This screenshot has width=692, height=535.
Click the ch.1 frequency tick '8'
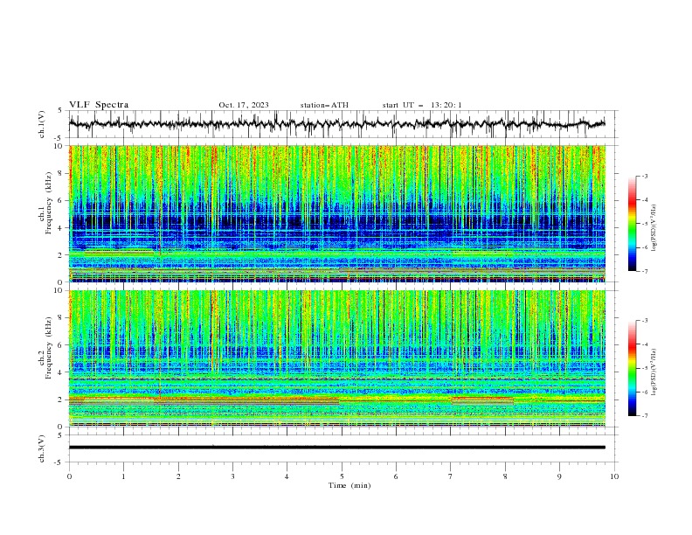pyautogui.click(x=62, y=173)
